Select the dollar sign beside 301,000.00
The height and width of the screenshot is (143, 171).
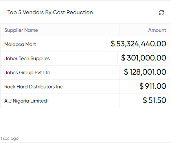coord(123,58)
